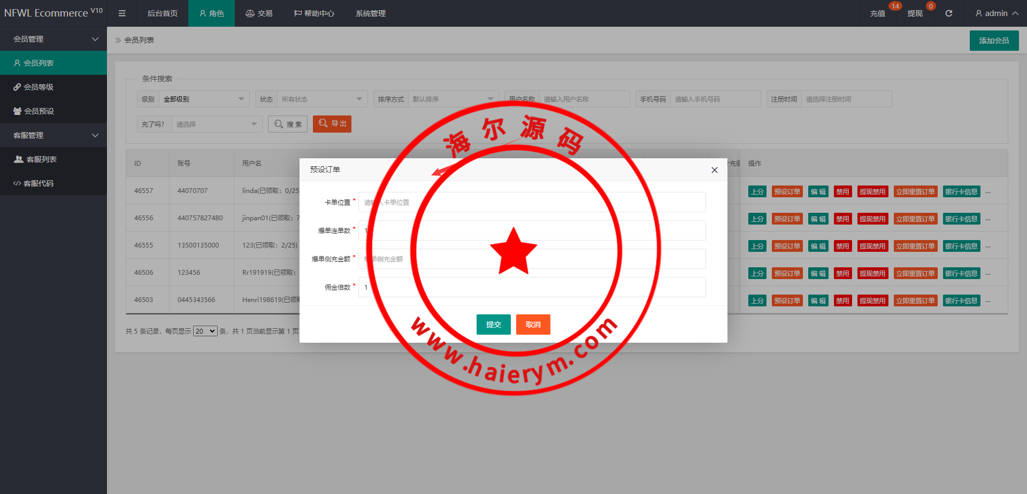Click the refresh icon in top bar
This screenshot has width=1027, height=494.
click(x=948, y=13)
